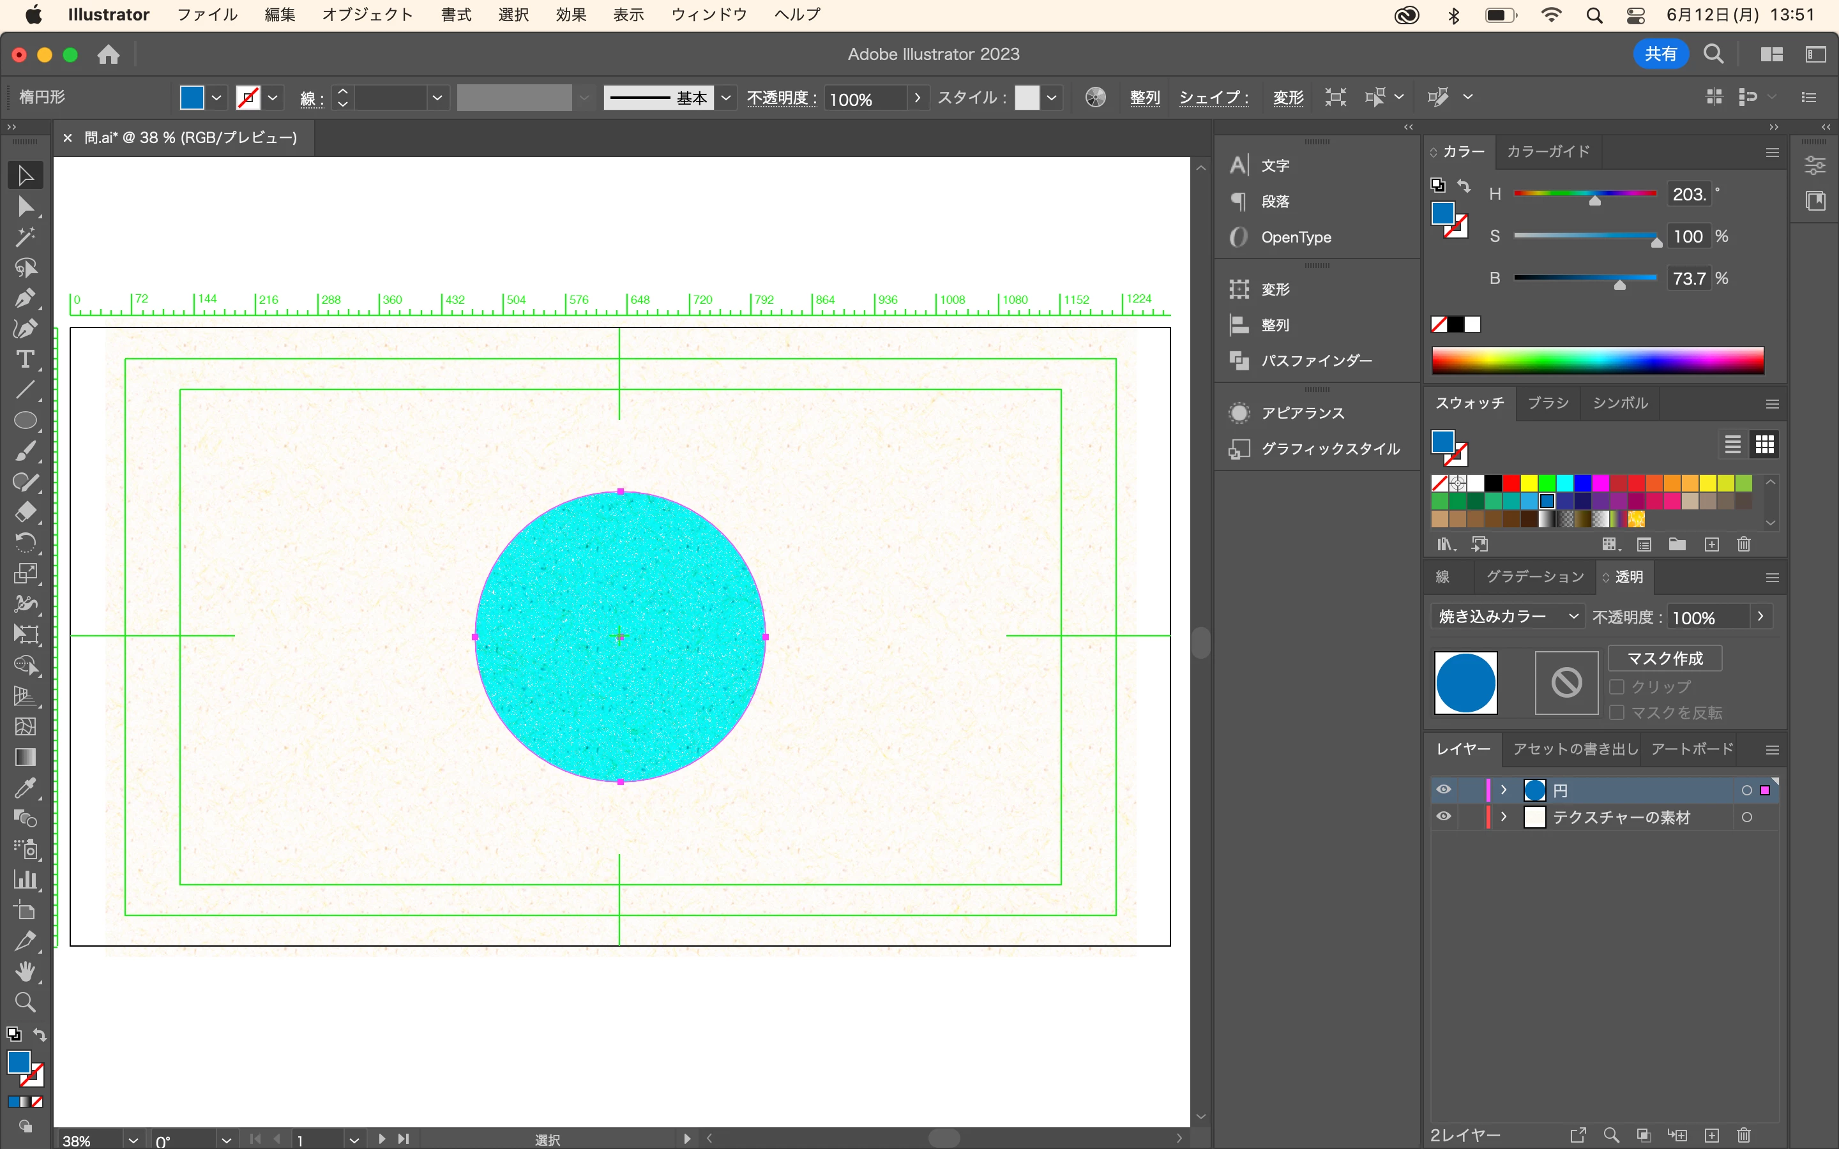Viewport: 1839px width, 1149px height.
Task: Select the Eyedropper tool
Action: tap(25, 788)
